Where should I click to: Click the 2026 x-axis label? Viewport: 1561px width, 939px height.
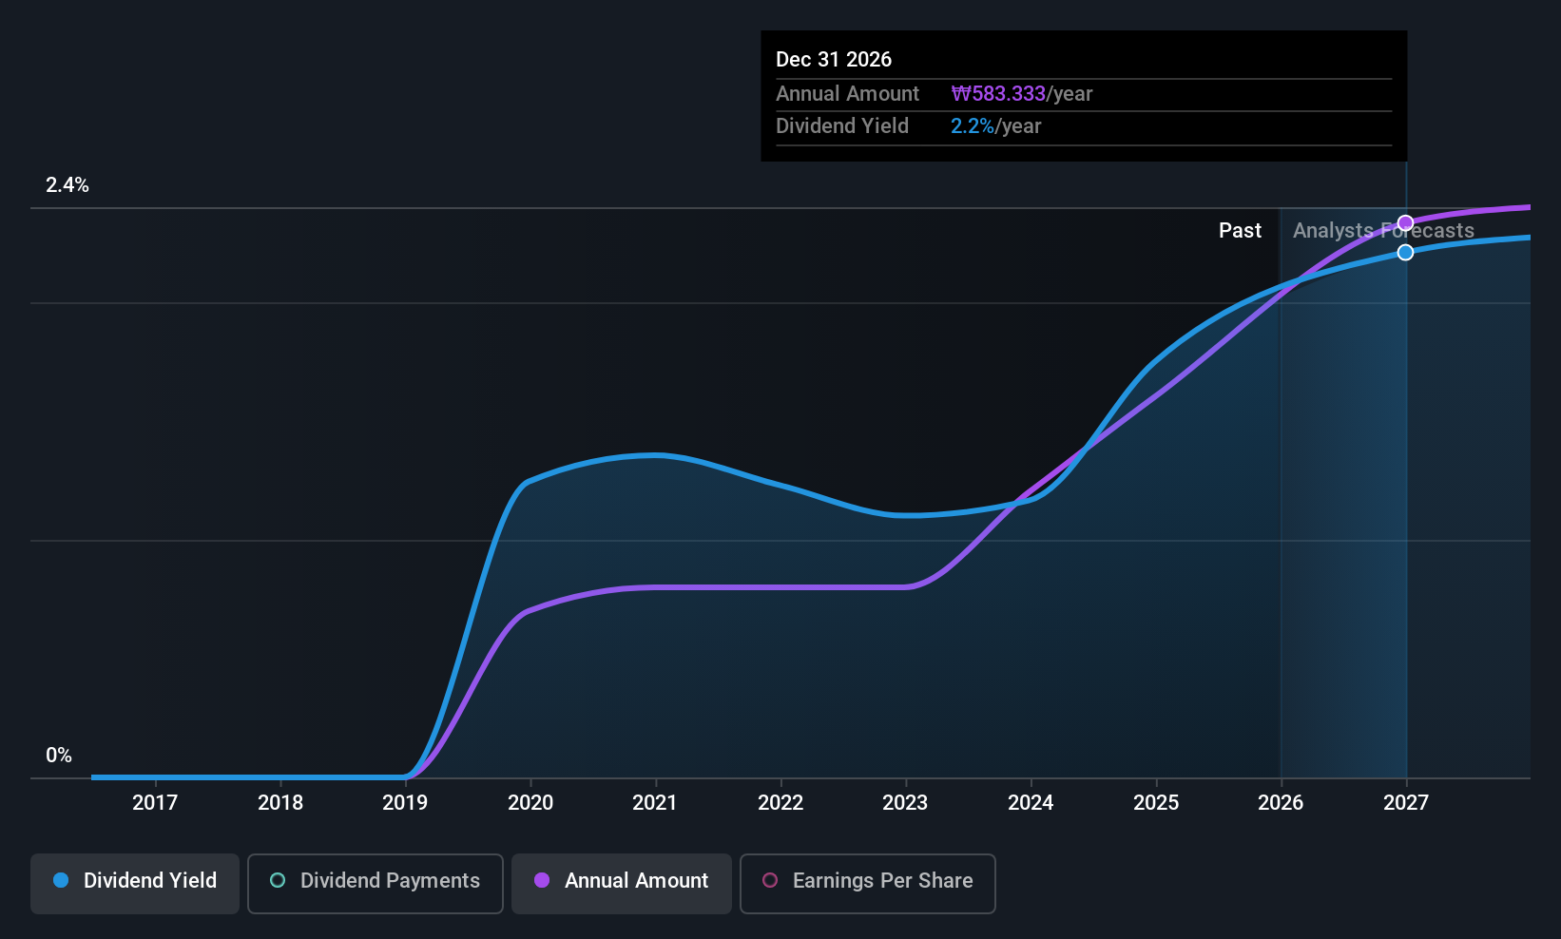[1281, 802]
